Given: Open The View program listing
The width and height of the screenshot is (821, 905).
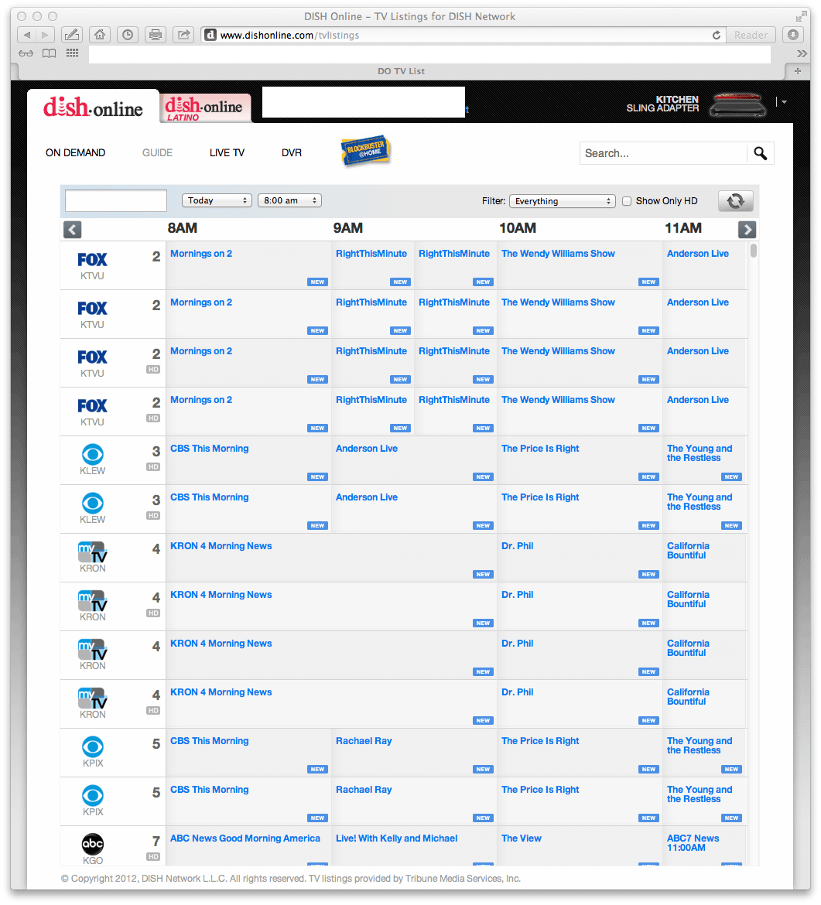Looking at the screenshot, I should (x=522, y=838).
